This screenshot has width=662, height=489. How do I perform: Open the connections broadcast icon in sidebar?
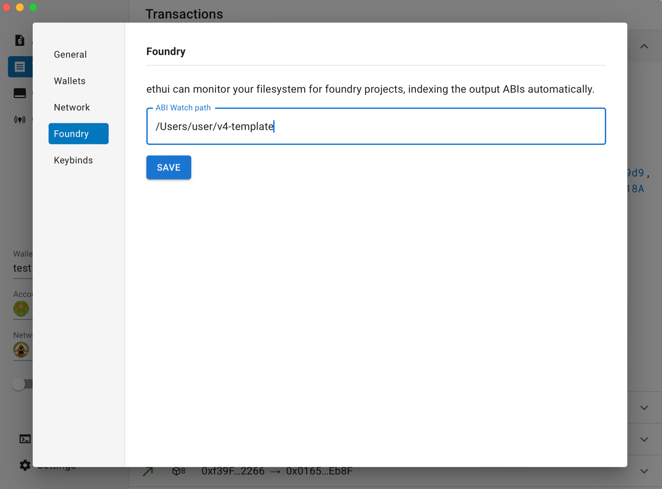[x=20, y=120]
